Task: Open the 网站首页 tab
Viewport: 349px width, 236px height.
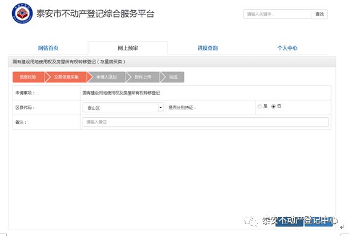Action: pos(48,48)
